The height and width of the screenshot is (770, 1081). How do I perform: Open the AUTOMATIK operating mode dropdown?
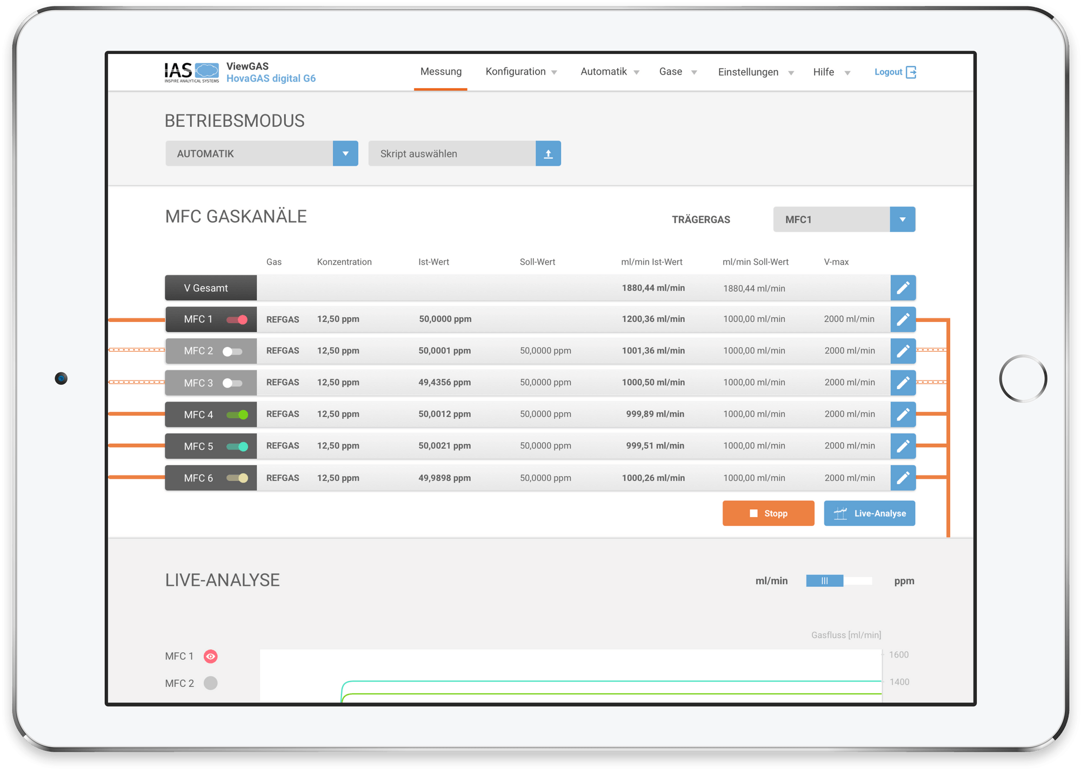coord(345,154)
